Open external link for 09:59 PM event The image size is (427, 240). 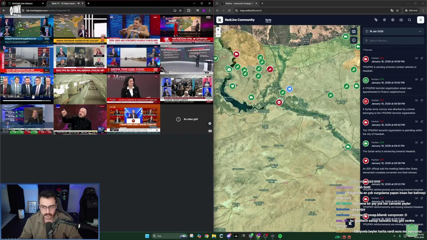pyautogui.click(x=422, y=100)
